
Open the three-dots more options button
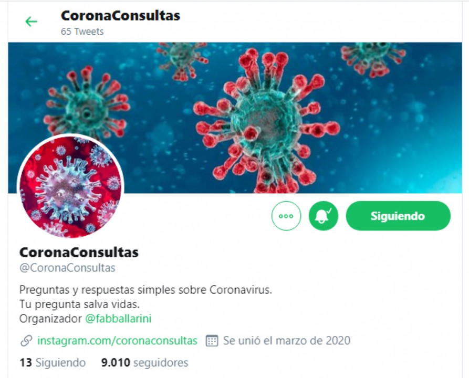[x=286, y=216]
